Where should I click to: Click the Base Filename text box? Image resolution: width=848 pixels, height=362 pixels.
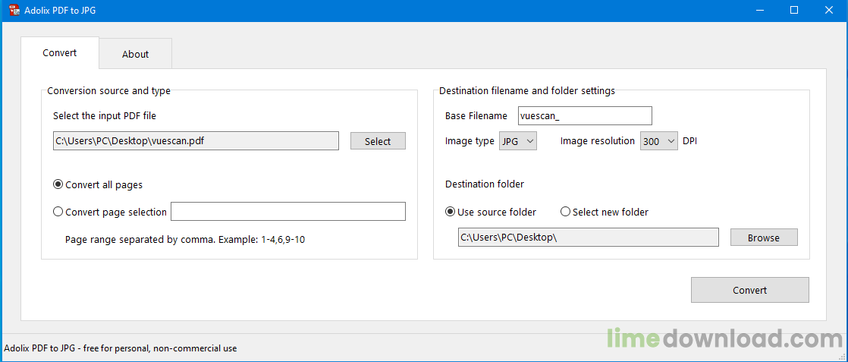click(585, 116)
